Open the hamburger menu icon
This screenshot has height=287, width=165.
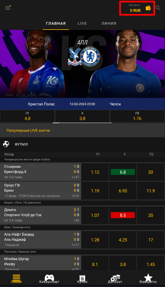click(8, 8)
